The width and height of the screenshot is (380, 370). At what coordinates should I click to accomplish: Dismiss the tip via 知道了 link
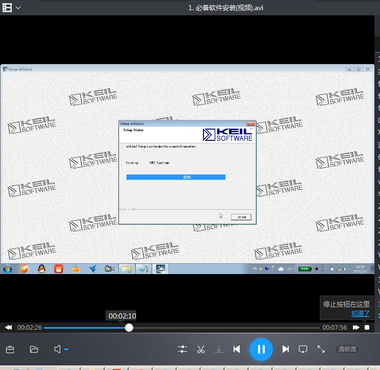coord(361,314)
